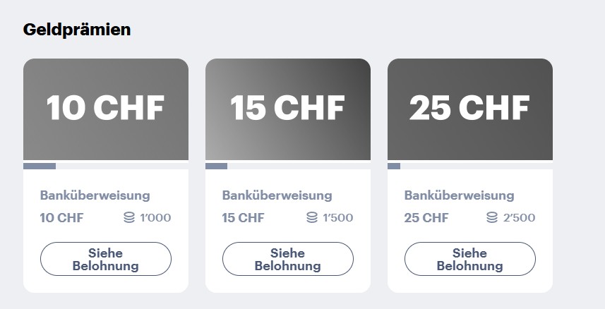This screenshot has height=309, width=605.
Task: Click the small 25 CHF amount text
Action: click(426, 218)
